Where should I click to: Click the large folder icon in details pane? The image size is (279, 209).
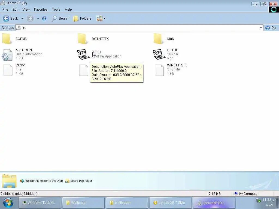click(9, 181)
